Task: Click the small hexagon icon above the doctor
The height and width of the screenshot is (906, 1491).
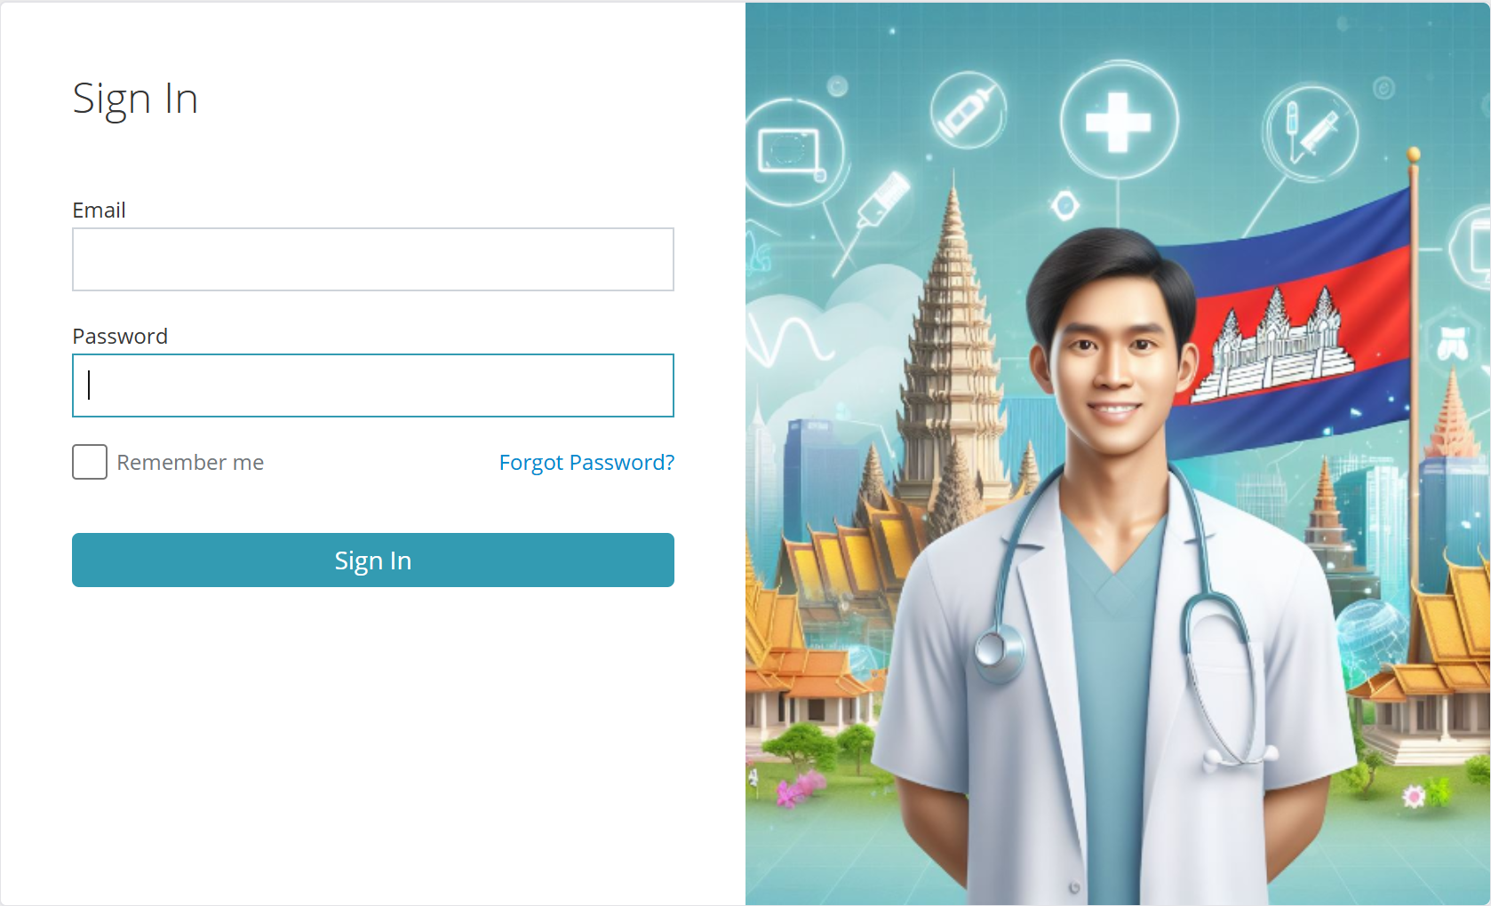Action: (x=1064, y=206)
